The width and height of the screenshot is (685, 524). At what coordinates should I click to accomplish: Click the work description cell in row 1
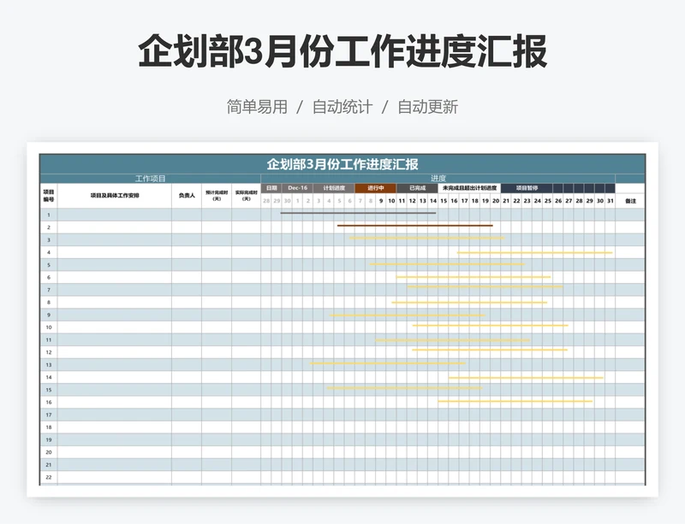click(115, 215)
